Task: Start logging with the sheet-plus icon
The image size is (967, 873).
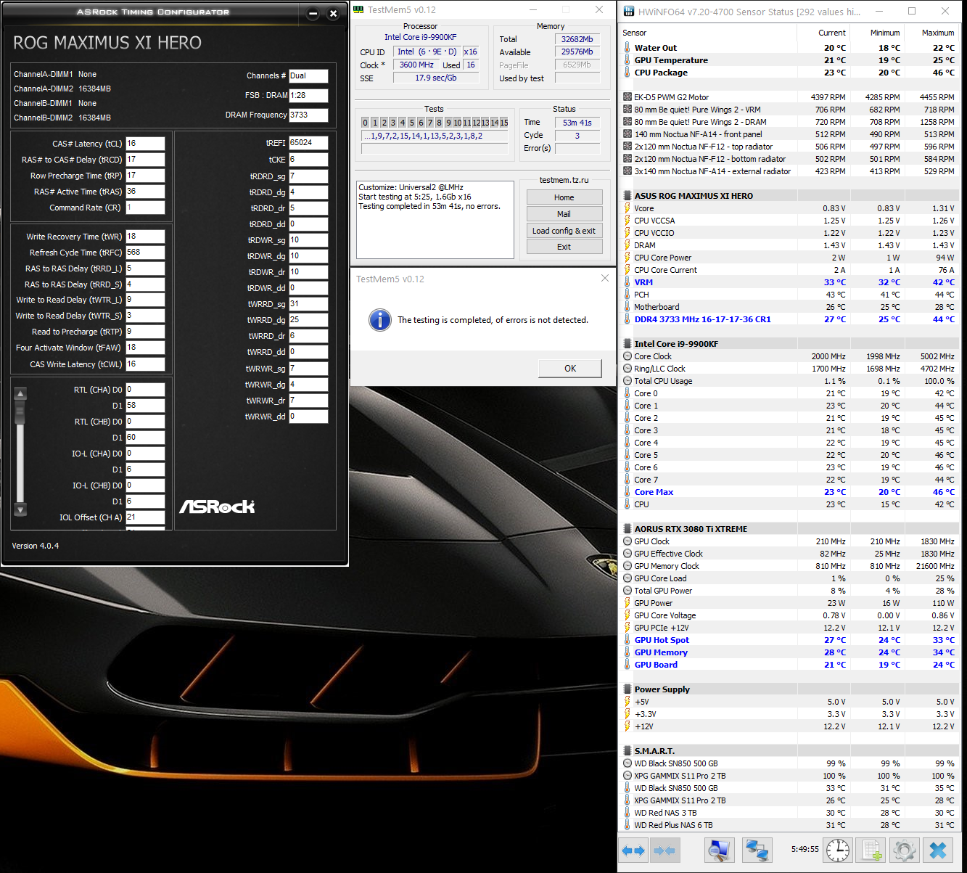Action: tap(871, 850)
